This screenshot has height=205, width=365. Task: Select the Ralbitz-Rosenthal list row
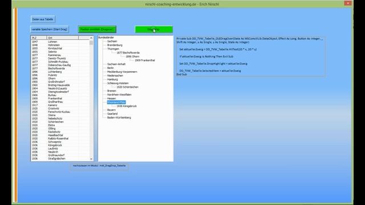(x=60, y=138)
